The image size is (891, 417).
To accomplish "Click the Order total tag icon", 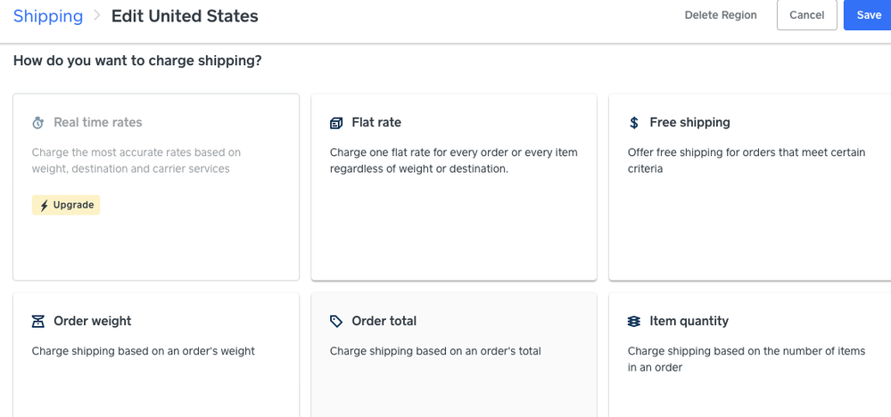I will tap(336, 322).
